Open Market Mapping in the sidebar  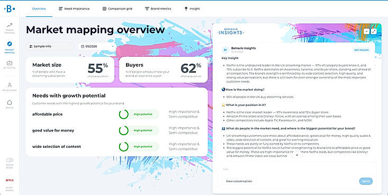[10, 47]
